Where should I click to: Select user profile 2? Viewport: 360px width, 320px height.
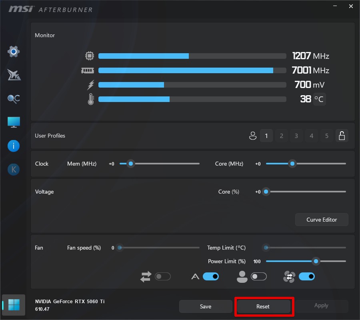[282, 136]
